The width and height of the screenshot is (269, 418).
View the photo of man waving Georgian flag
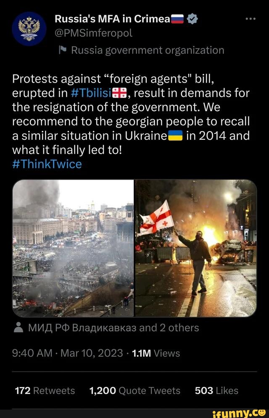(x=196, y=248)
